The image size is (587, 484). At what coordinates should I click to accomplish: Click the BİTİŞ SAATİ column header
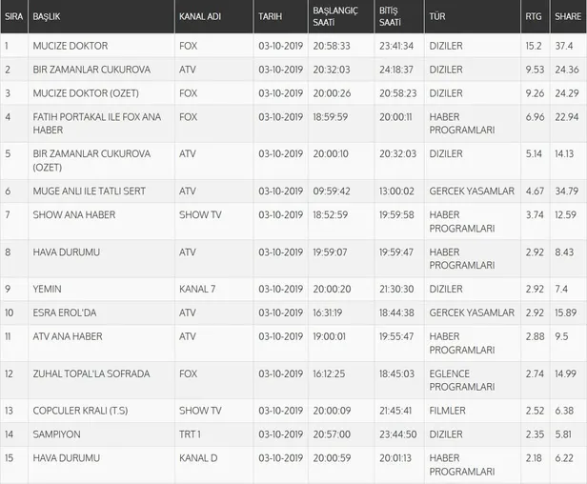click(391, 16)
